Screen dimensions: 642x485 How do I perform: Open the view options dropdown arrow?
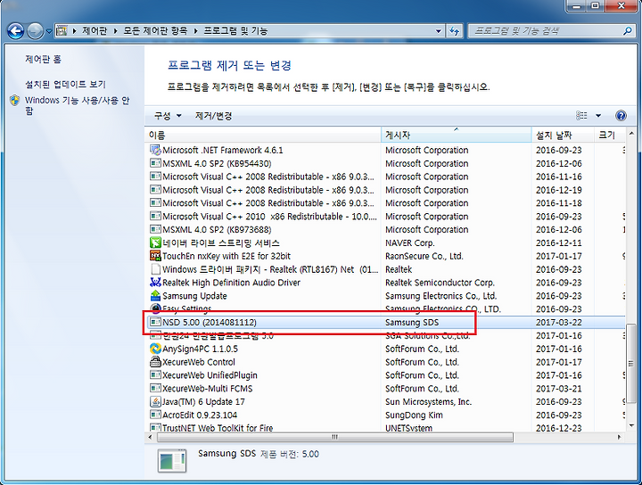click(x=598, y=116)
